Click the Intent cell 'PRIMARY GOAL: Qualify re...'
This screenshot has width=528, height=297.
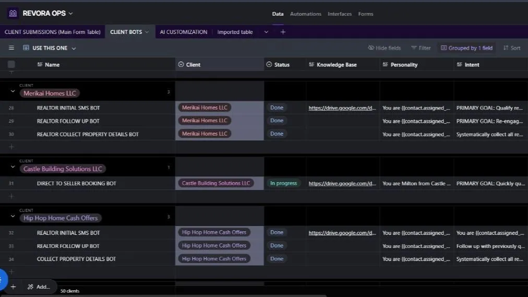(x=489, y=108)
